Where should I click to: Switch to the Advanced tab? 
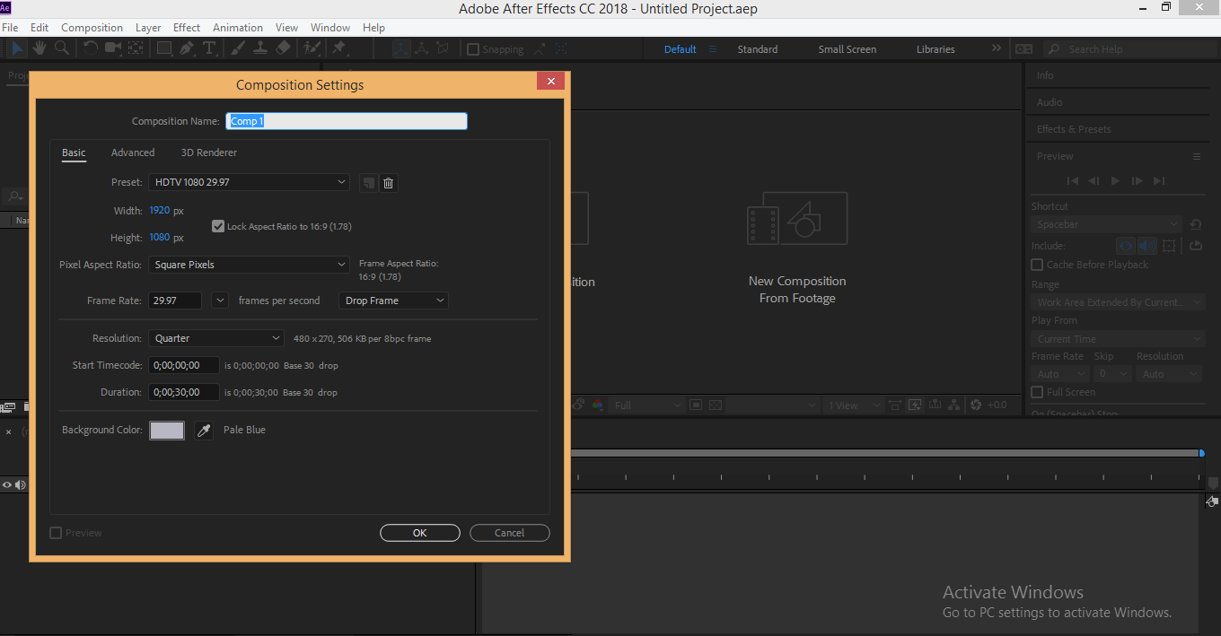[x=133, y=152]
